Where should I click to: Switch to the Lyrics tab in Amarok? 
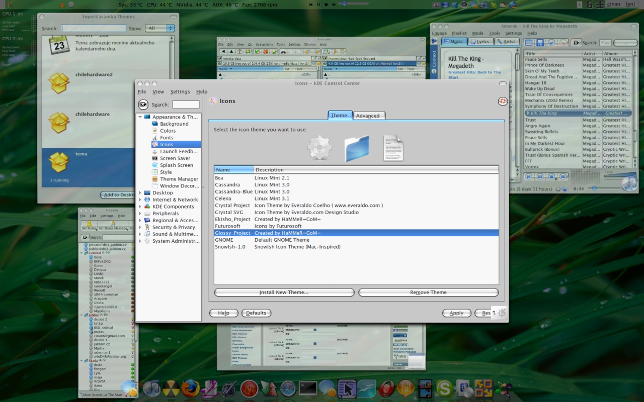[x=480, y=42]
